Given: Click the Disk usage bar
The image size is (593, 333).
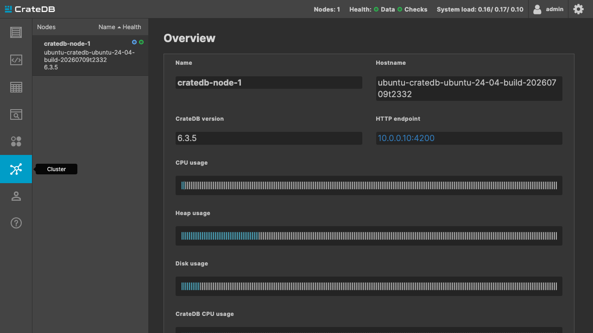Looking at the screenshot, I should (x=369, y=286).
